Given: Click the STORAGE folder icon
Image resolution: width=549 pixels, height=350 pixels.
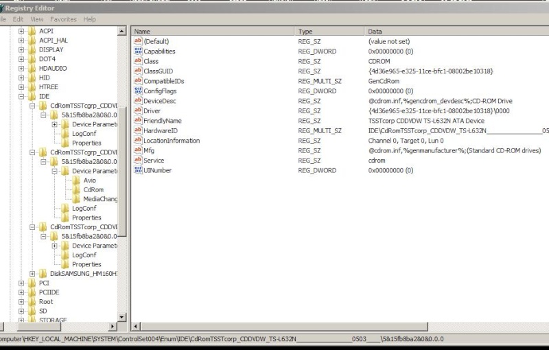Looking at the screenshot, I should [x=32, y=319].
